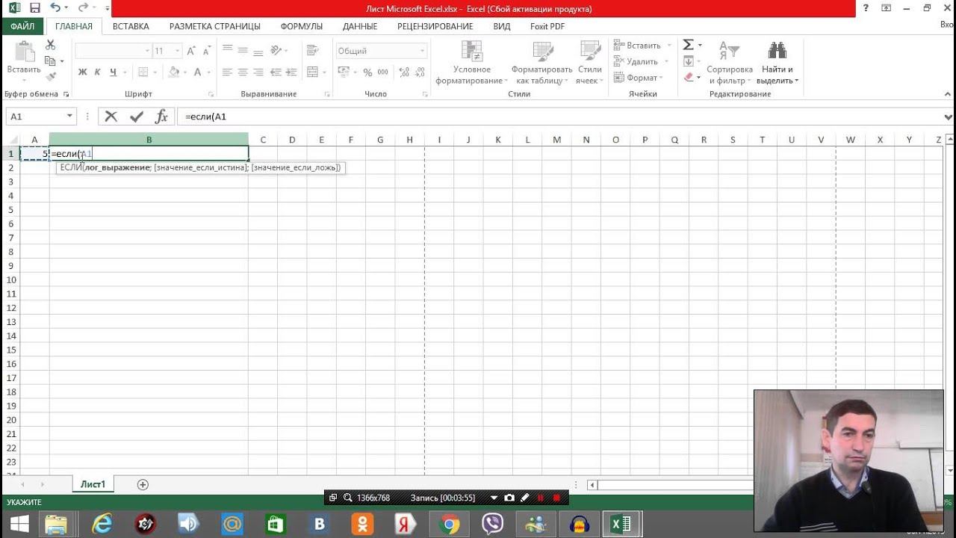Click the AutoSum sigma icon
Image resolution: width=956 pixels, height=538 pixels.
(689, 46)
